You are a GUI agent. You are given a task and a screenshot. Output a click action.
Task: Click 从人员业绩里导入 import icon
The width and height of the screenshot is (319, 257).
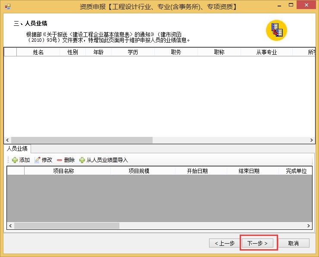[x=82, y=160]
